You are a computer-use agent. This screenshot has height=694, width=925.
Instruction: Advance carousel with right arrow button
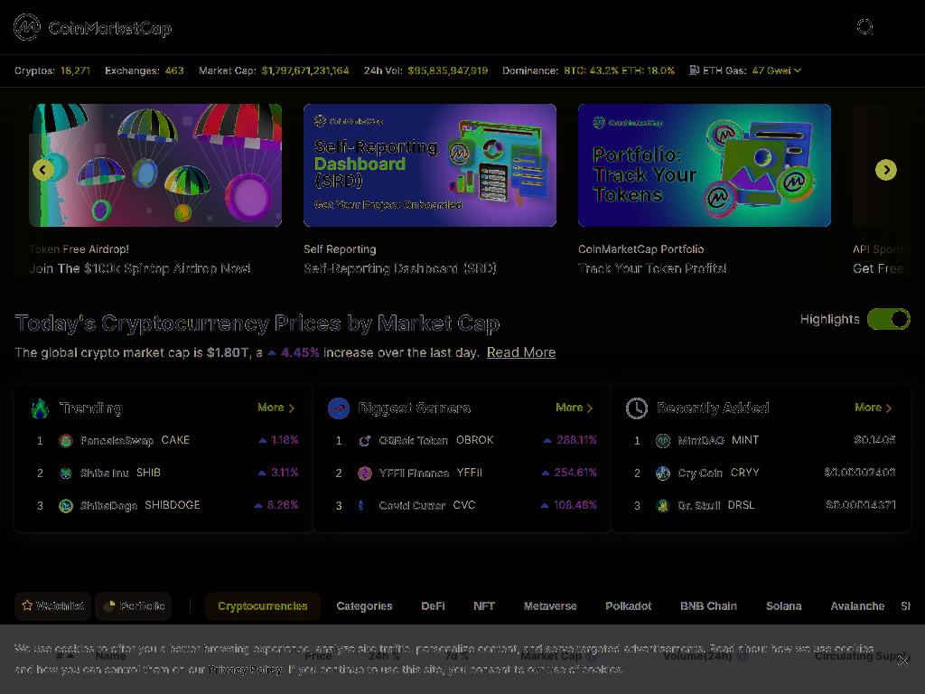[x=886, y=170]
